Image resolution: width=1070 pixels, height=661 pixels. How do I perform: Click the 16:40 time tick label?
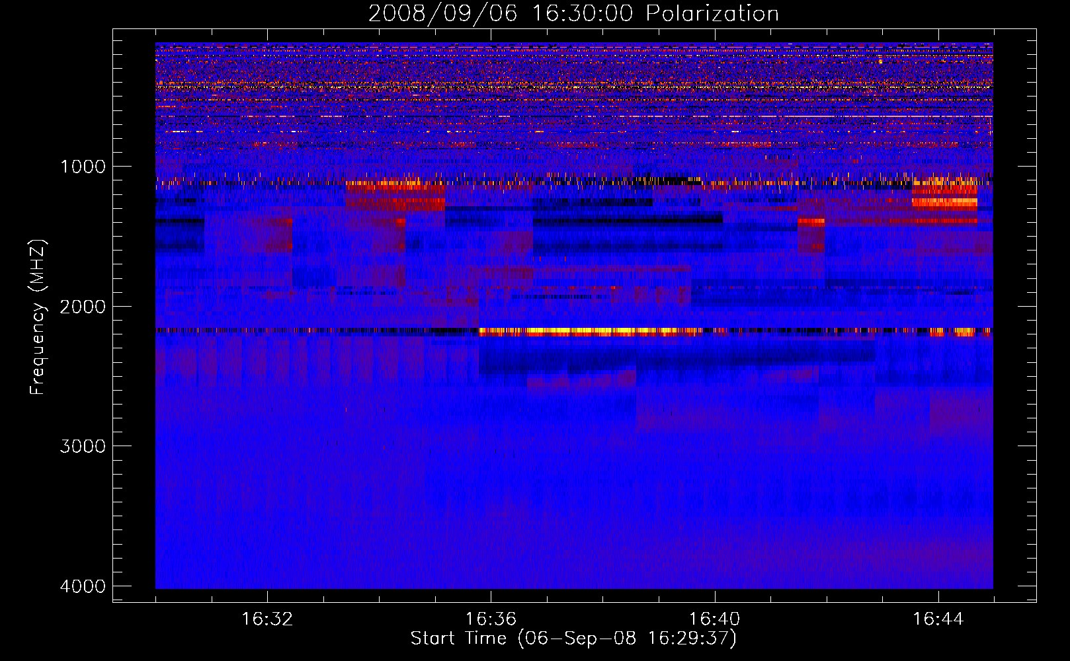pyautogui.click(x=714, y=619)
